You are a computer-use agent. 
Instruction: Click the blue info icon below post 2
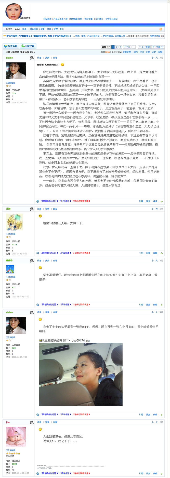(x=38, y=253)
